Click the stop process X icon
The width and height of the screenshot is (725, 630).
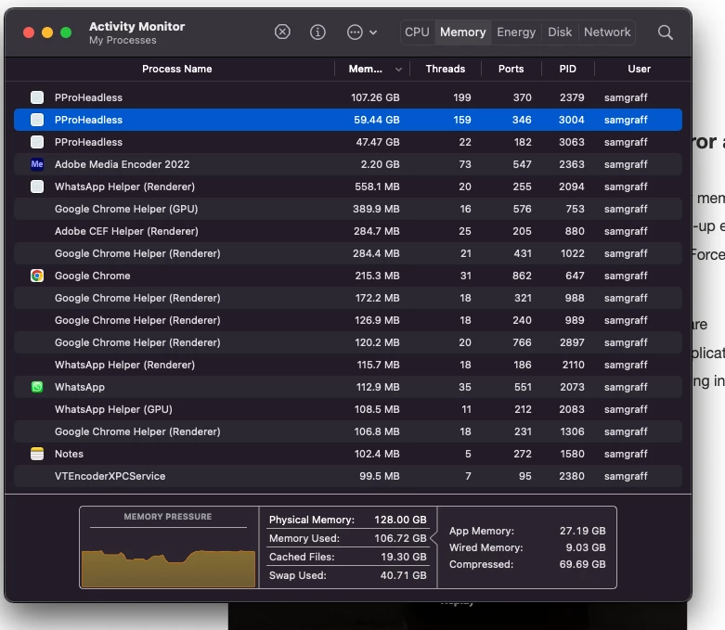(282, 32)
